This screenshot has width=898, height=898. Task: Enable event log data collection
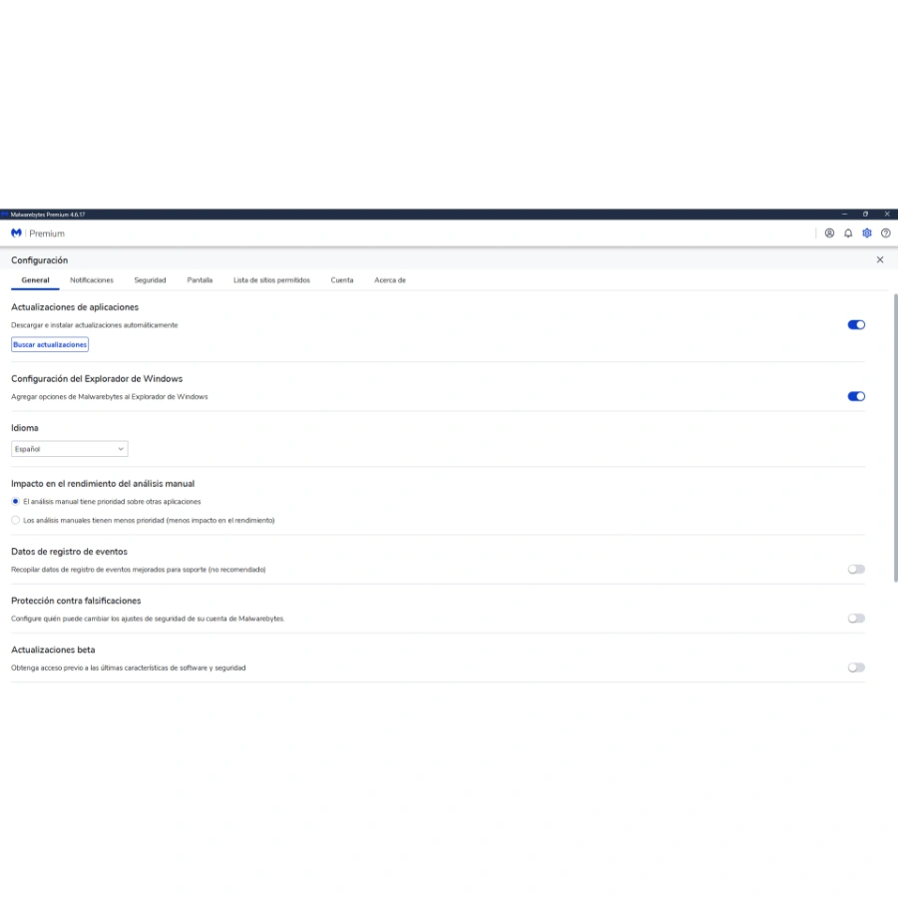pos(856,569)
